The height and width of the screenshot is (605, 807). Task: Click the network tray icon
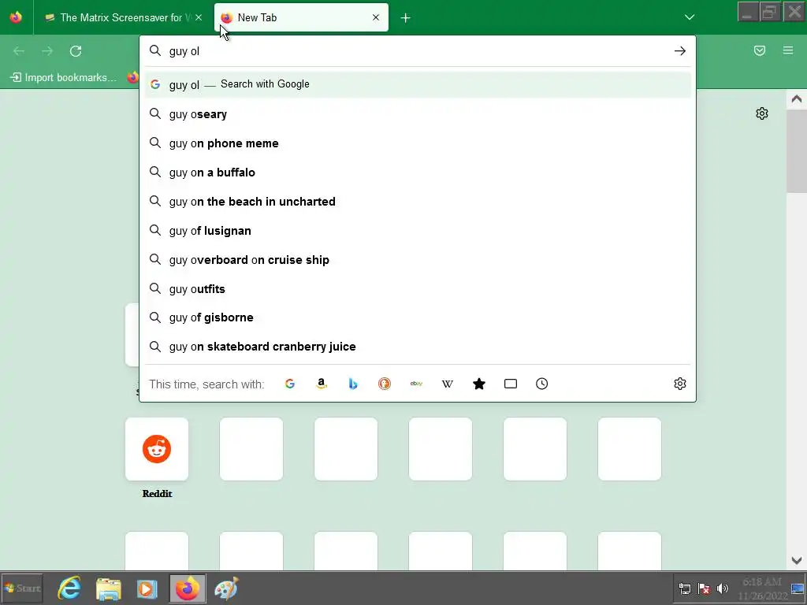685,588
